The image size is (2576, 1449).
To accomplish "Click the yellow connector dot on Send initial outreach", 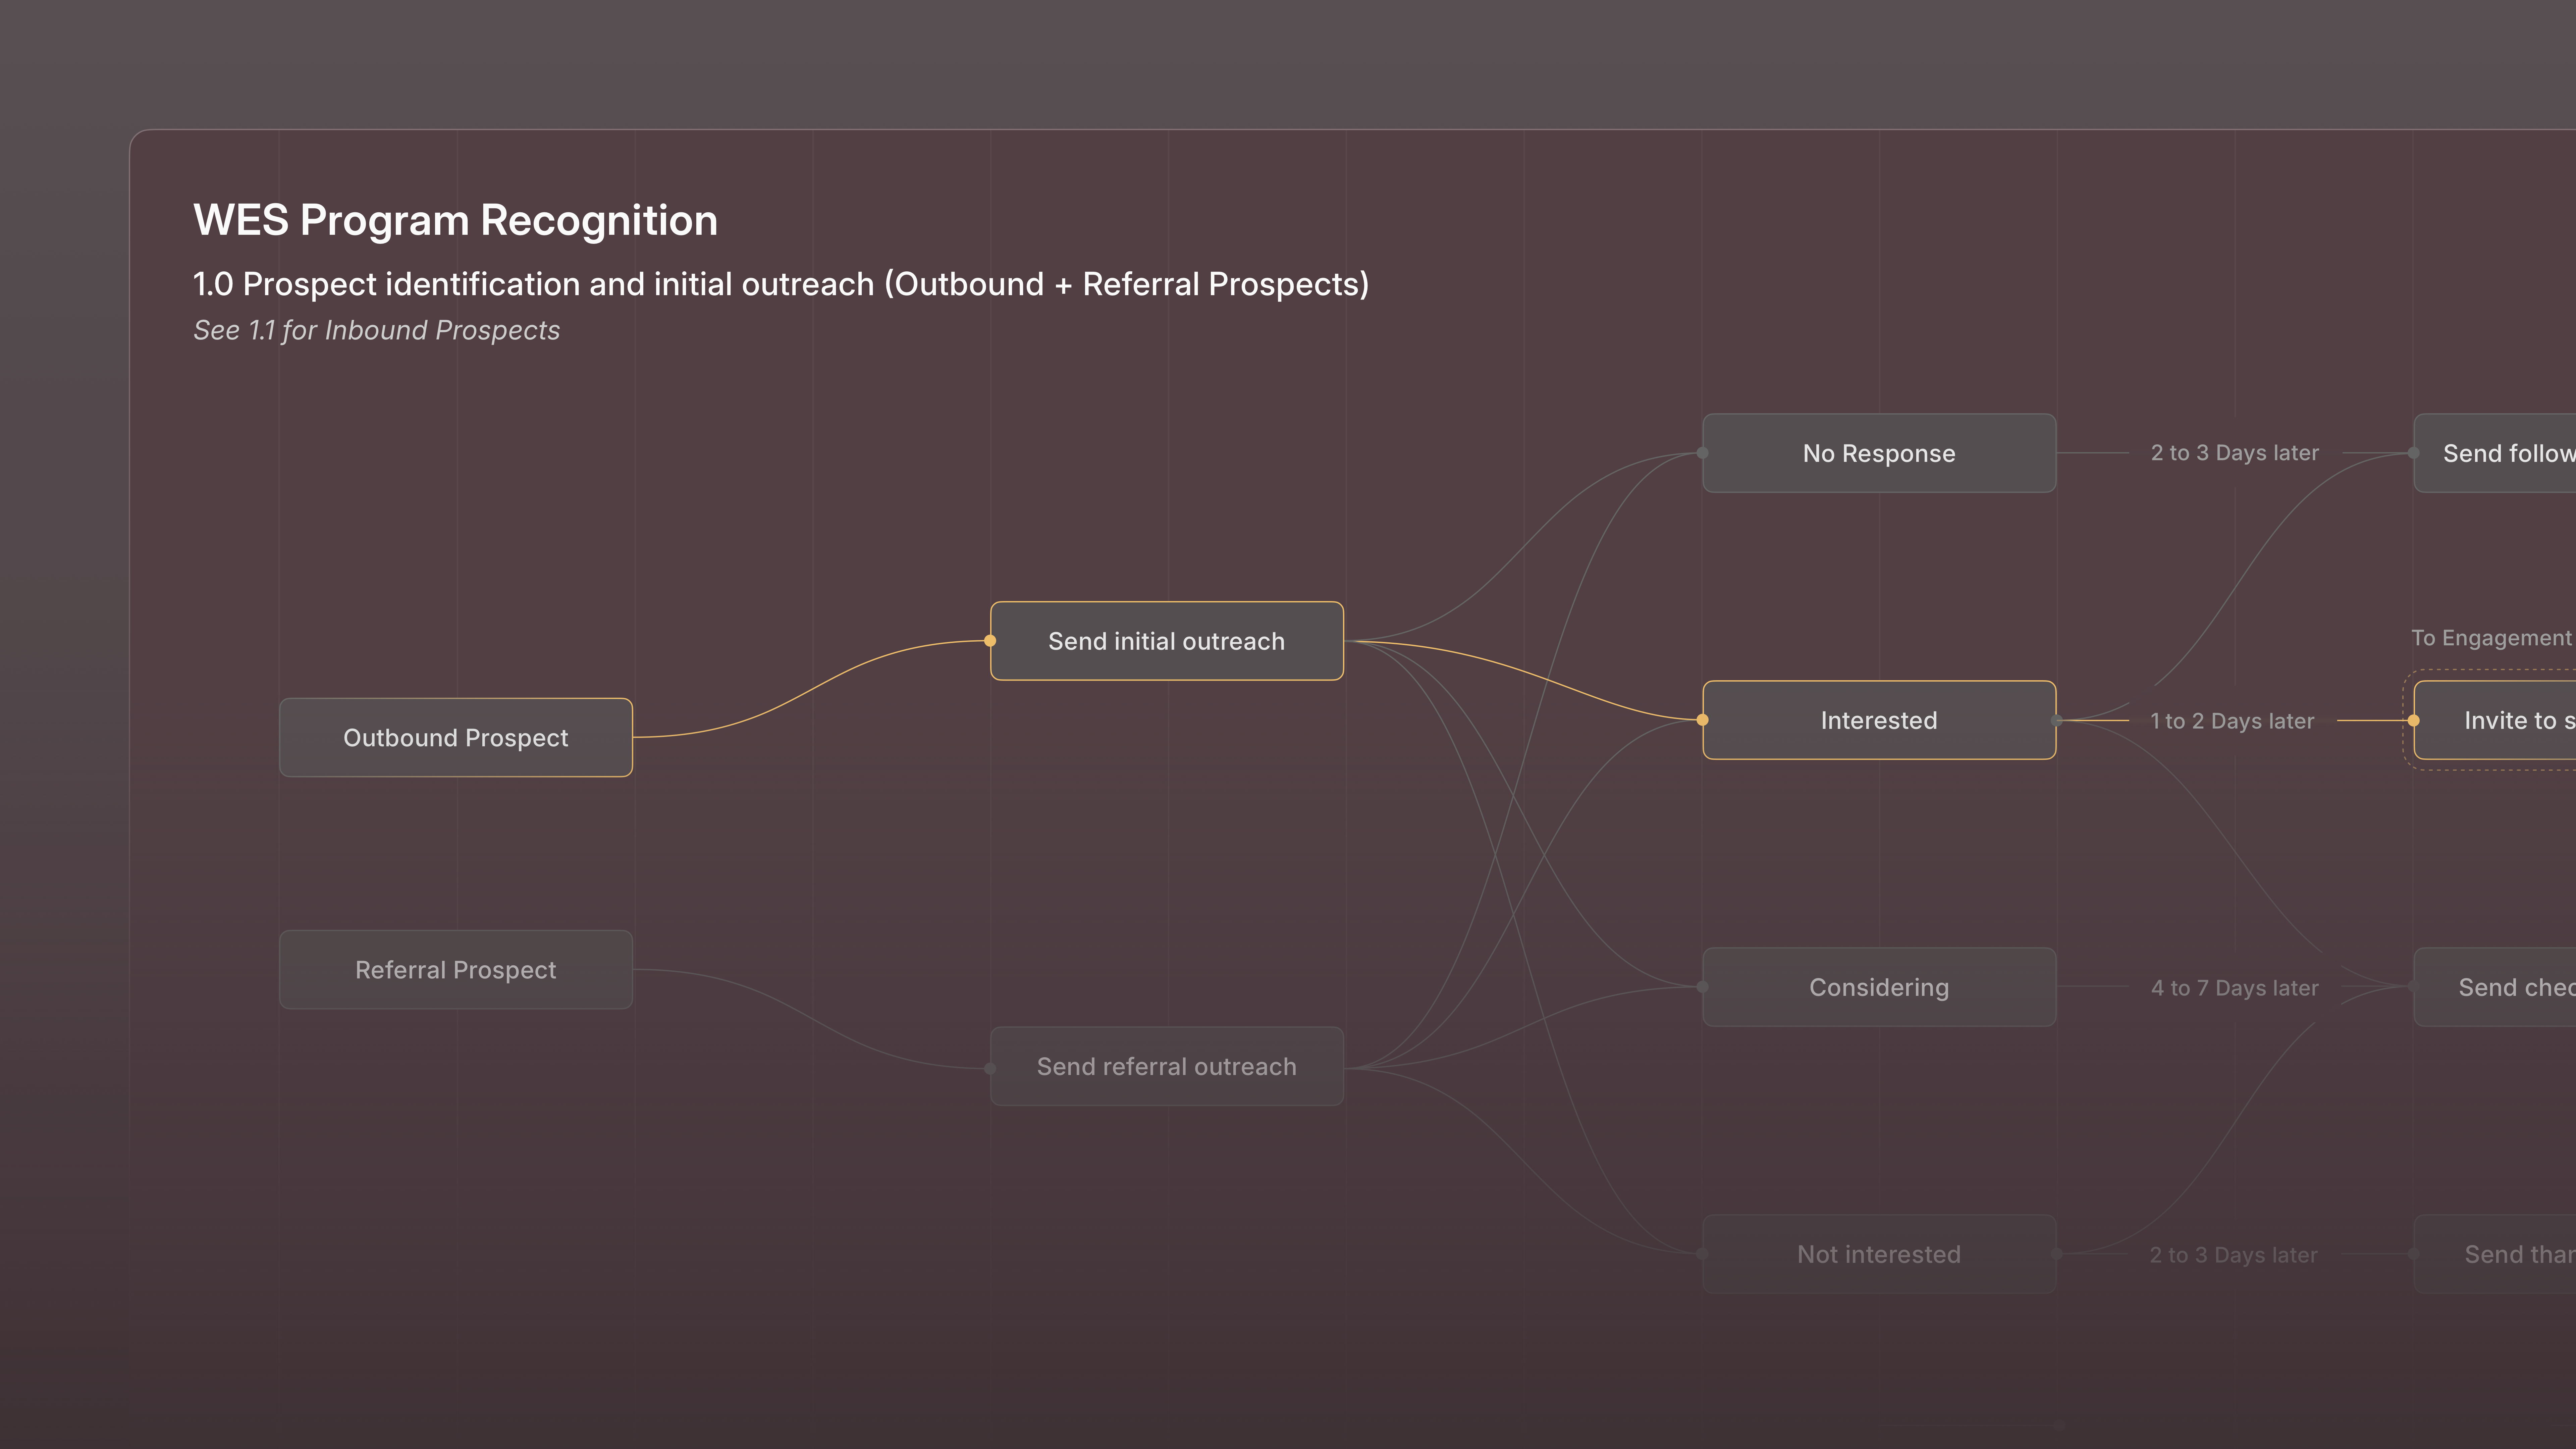I will [990, 641].
